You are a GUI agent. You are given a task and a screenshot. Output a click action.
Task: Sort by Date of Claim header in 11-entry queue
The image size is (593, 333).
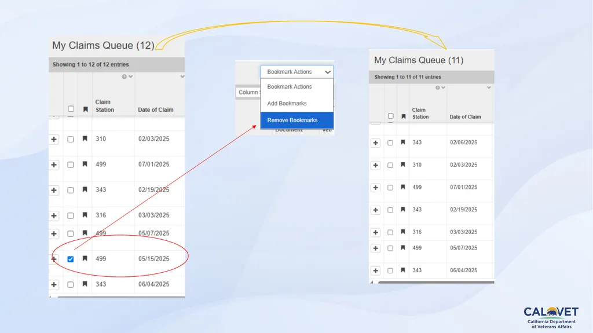point(465,117)
